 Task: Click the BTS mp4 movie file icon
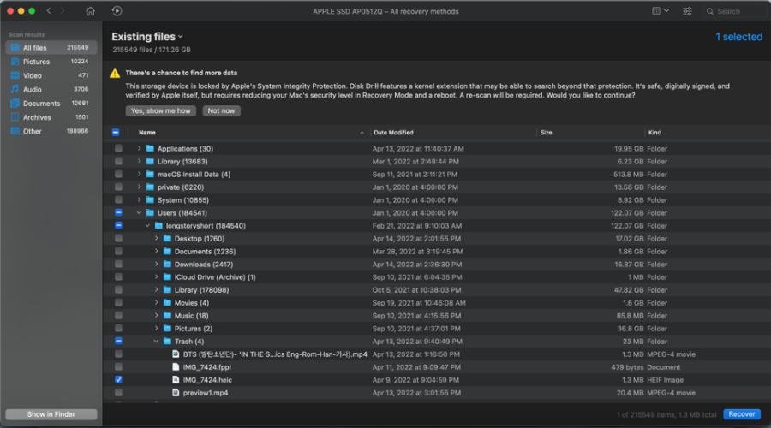[x=176, y=354]
